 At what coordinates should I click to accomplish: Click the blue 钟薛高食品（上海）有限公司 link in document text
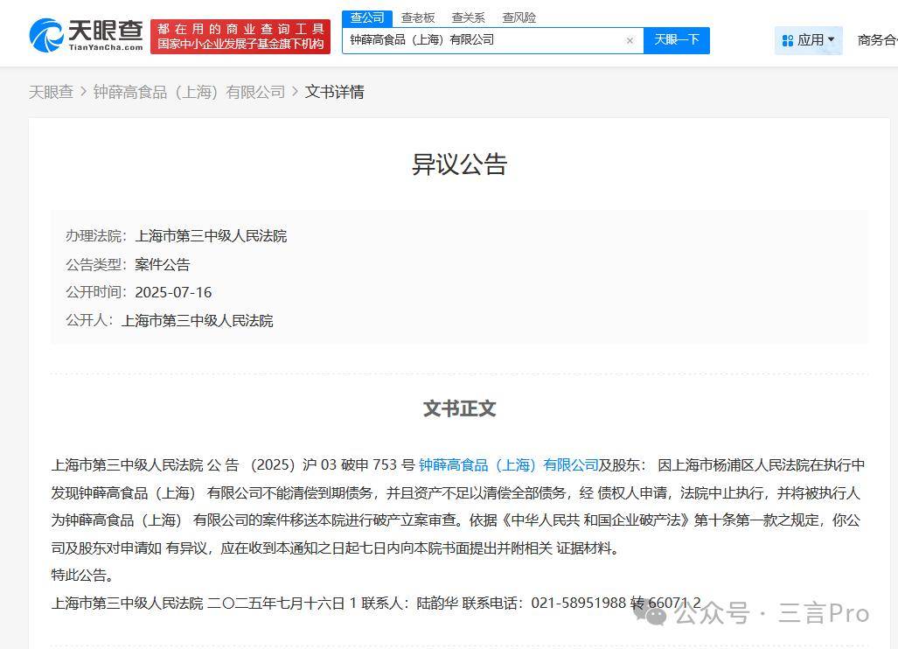[x=509, y=464]
